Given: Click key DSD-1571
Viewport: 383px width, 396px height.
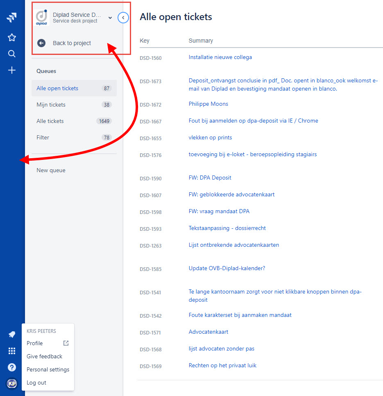Looking at the screenshot, I should 150,332.
